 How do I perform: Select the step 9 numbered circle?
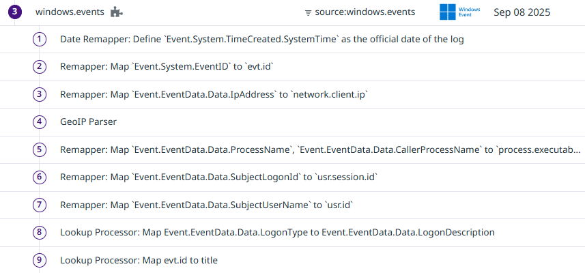[x=40, y=260]
